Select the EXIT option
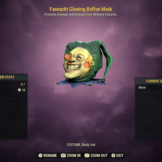162x162 pixels. [x=120, y=155]
